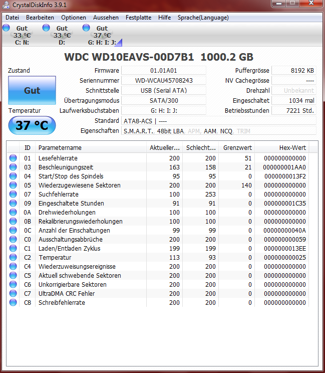Open the Optionen menu
The image size is (325, 373).
coord(74,18)
